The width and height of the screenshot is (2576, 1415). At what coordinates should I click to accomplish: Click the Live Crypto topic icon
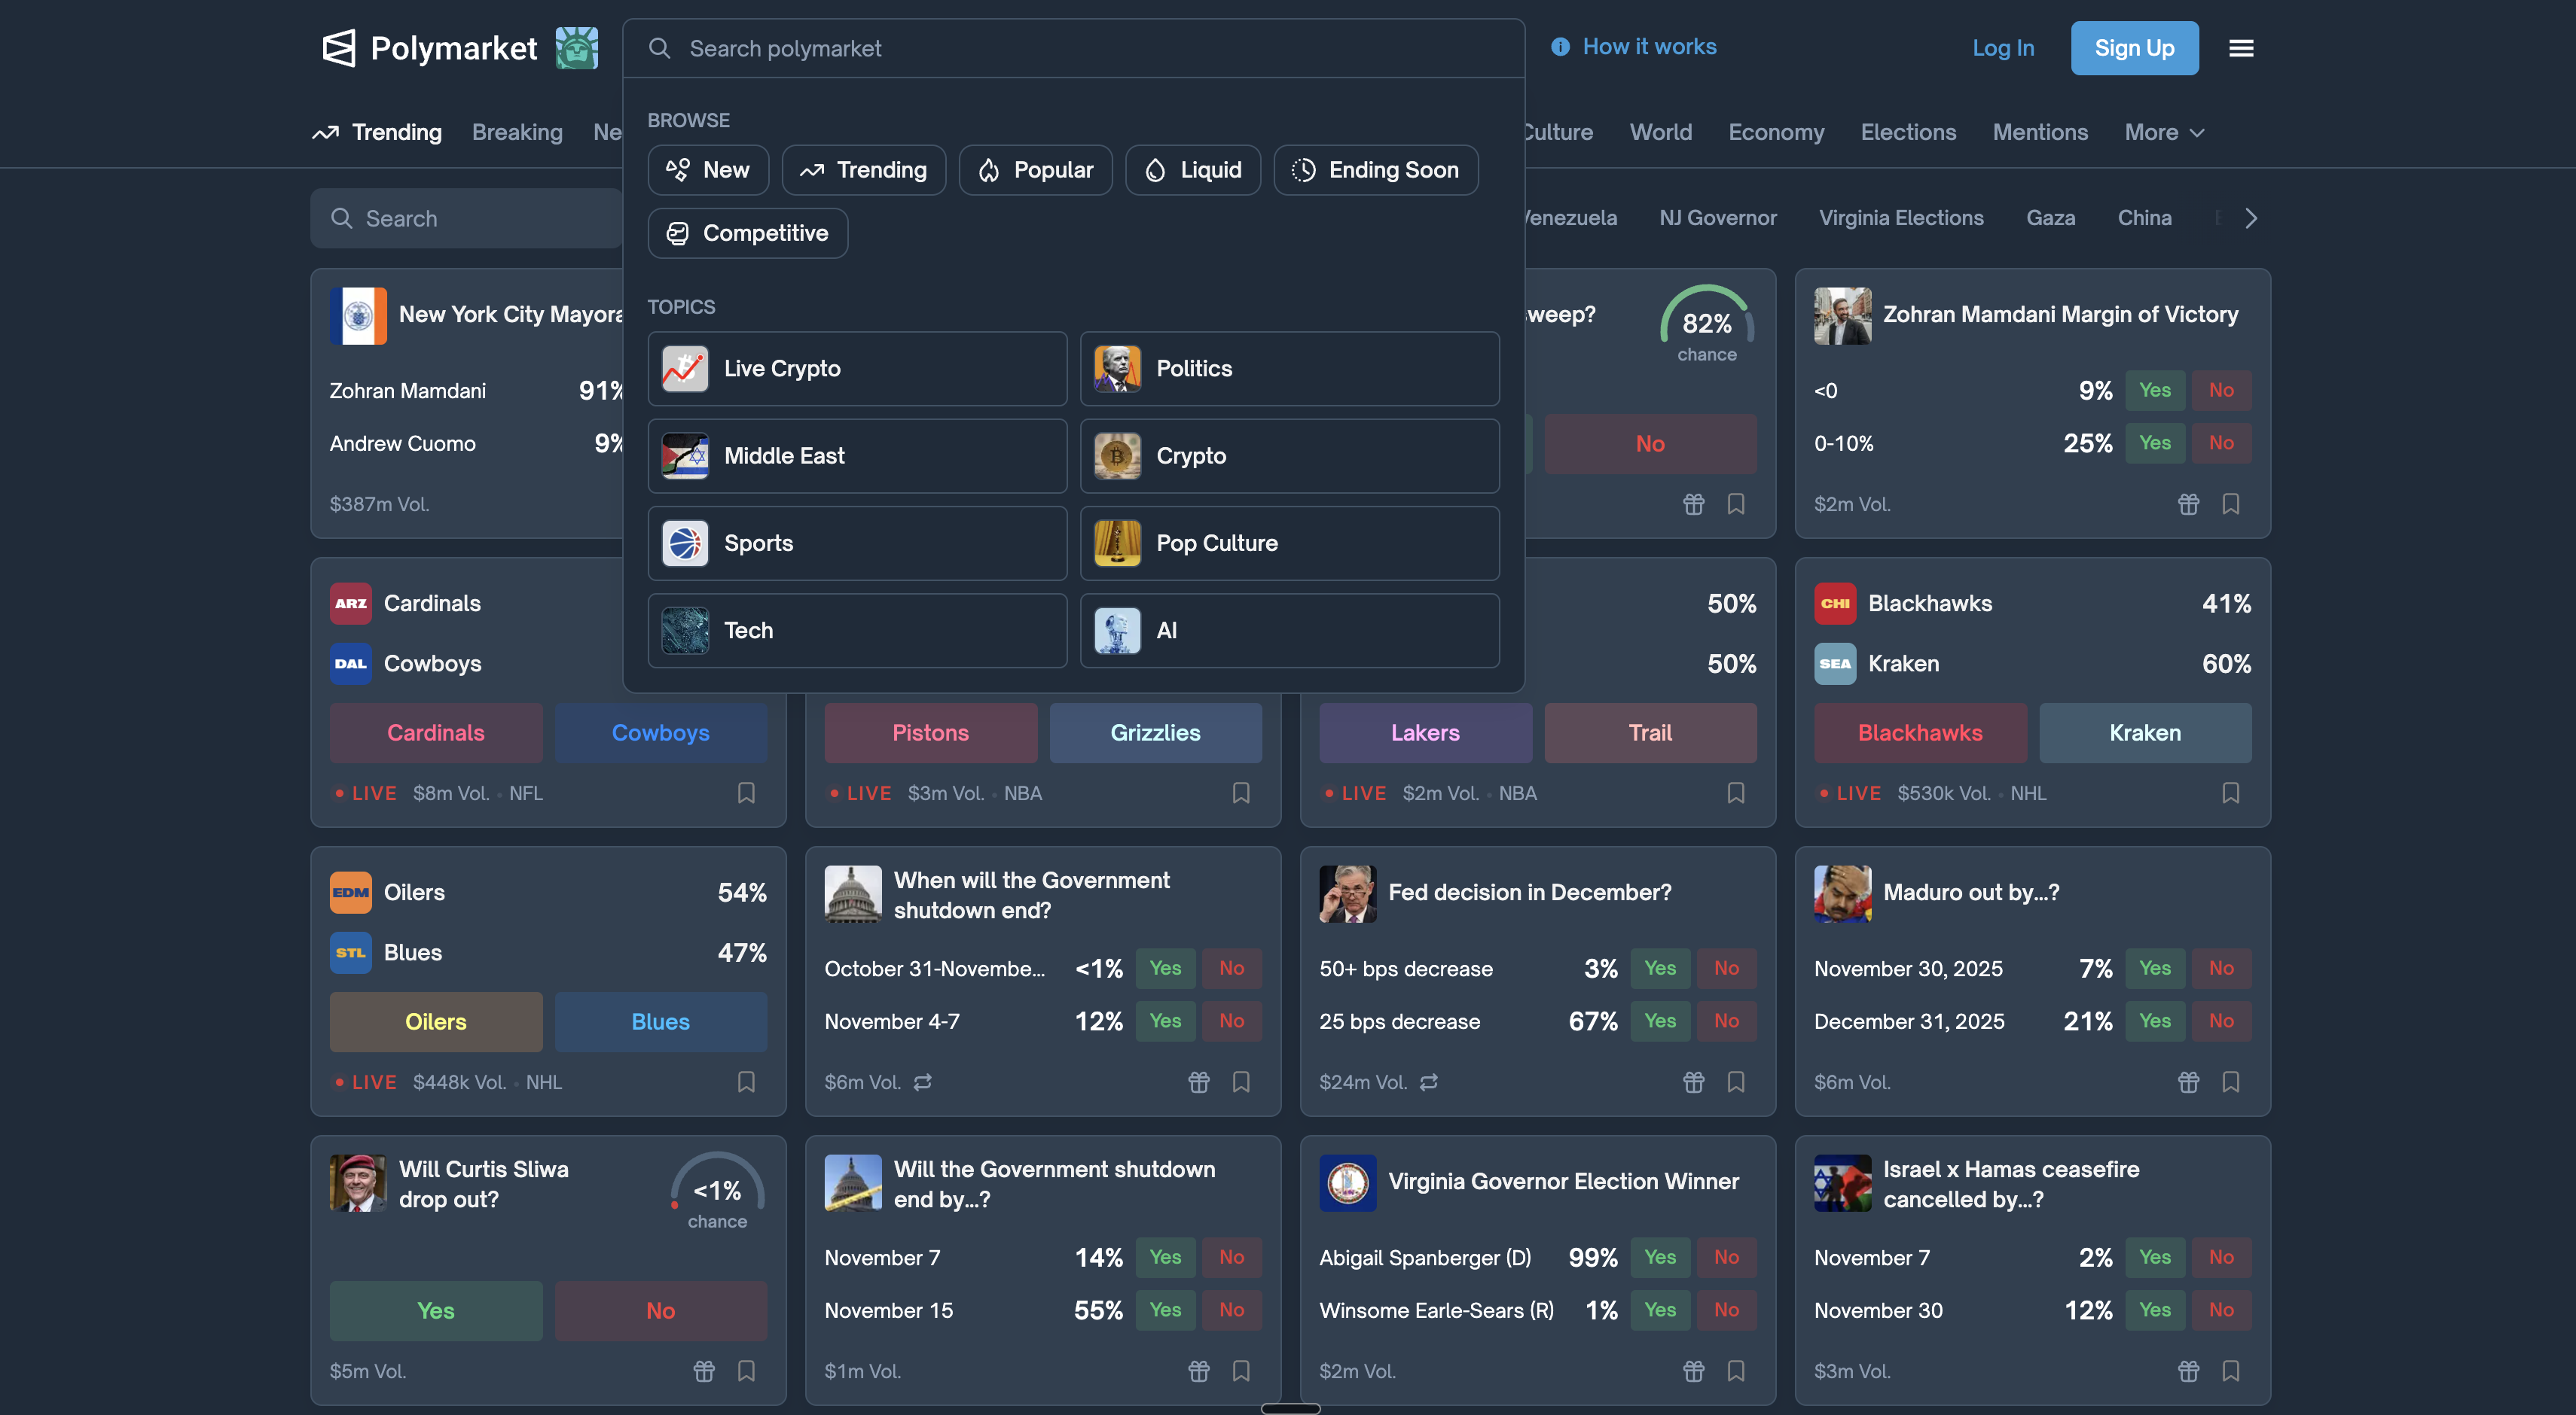685,369
